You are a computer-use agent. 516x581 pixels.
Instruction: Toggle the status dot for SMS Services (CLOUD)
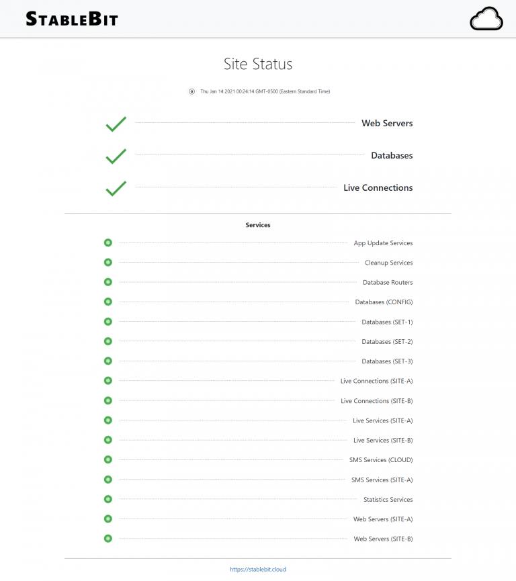click(108, 459)
